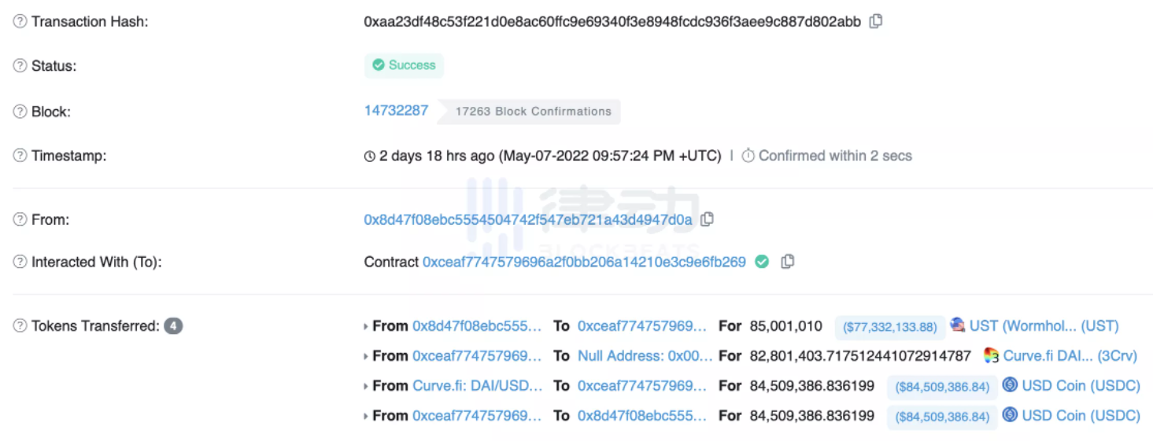Open Curve.fi DAI... (3Crv) token link
Image resolution: width=1153 pixels, height=441 pixels.
1070,356
